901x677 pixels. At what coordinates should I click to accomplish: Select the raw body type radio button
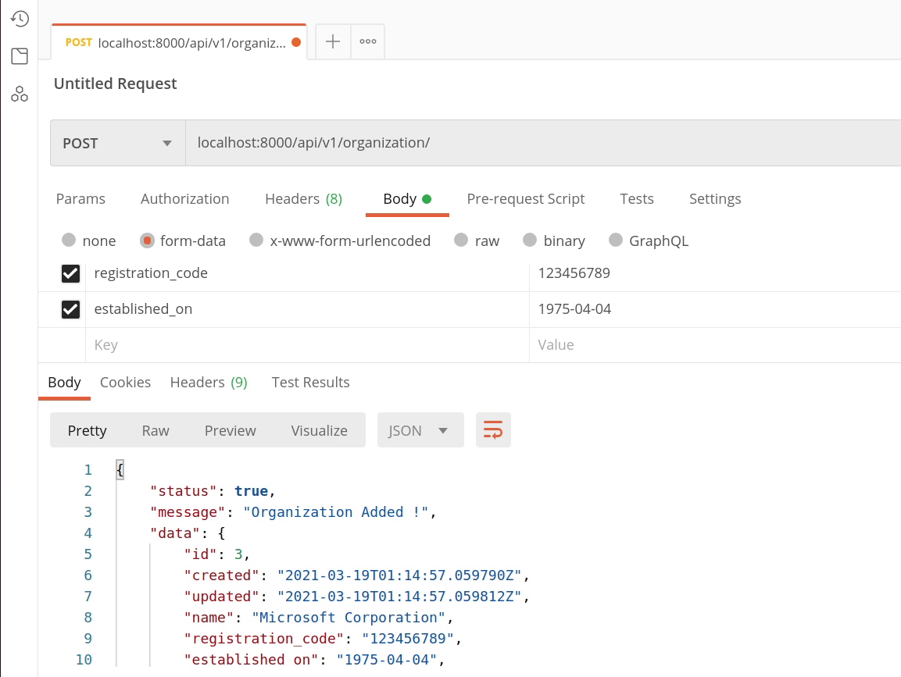[x=461, y=241]
